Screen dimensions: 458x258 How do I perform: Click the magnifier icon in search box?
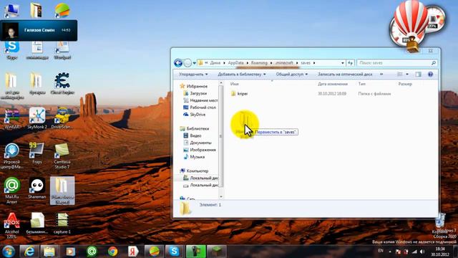pos(434,63)
